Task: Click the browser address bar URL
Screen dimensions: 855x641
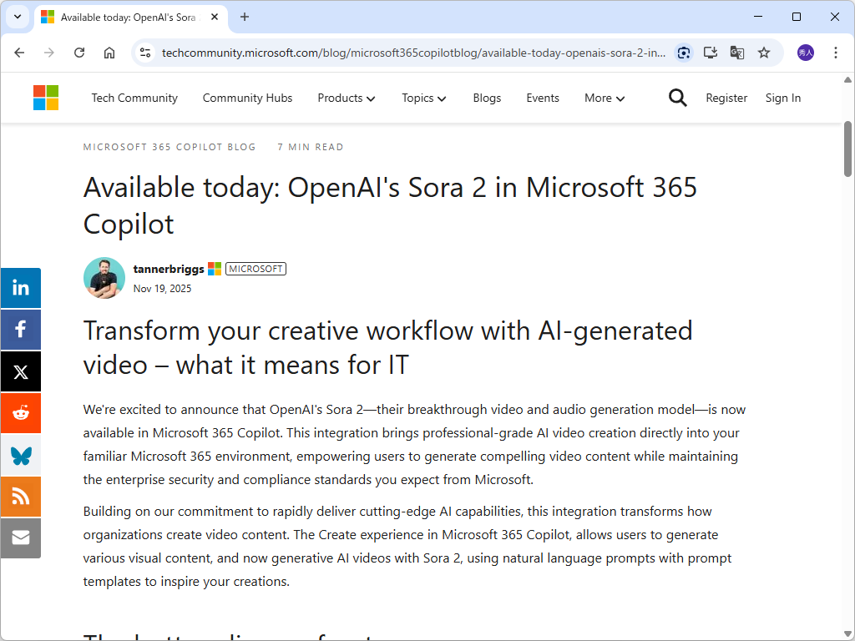Action: click(x=413, y=53)
